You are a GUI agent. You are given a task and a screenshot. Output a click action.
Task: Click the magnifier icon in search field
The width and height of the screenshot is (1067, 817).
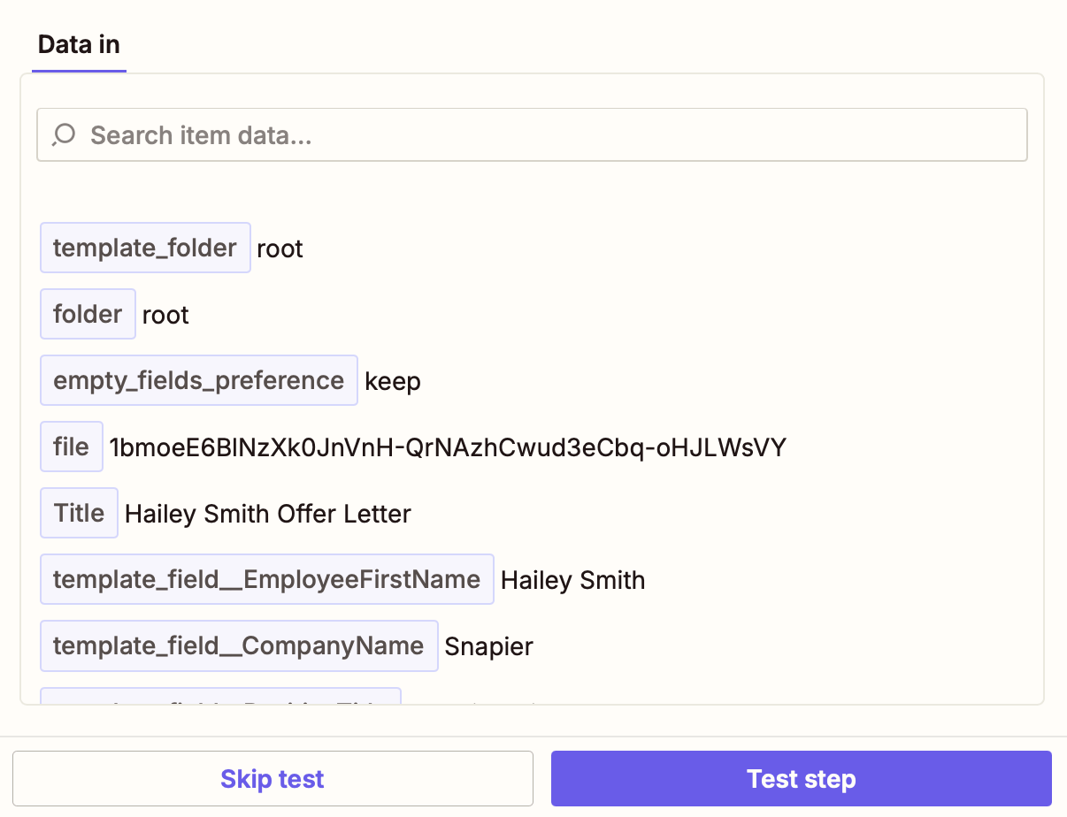click(64, 135)
